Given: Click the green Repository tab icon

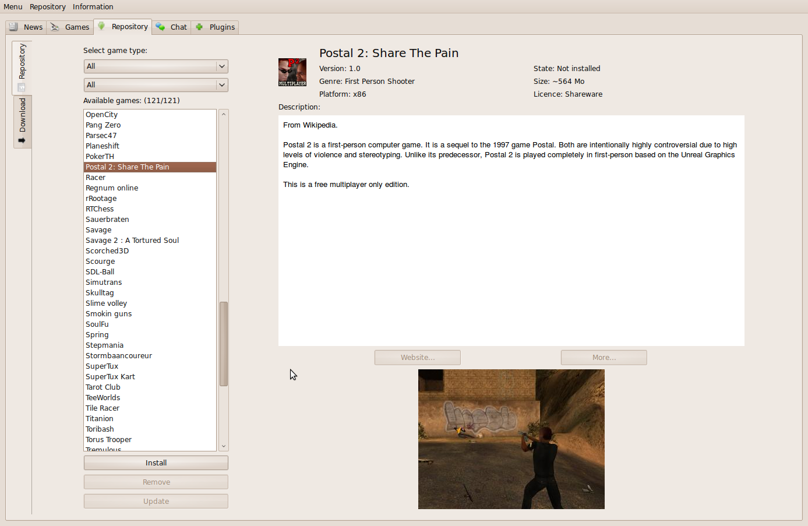Looking at the screenshot, I should coord(101,26).
